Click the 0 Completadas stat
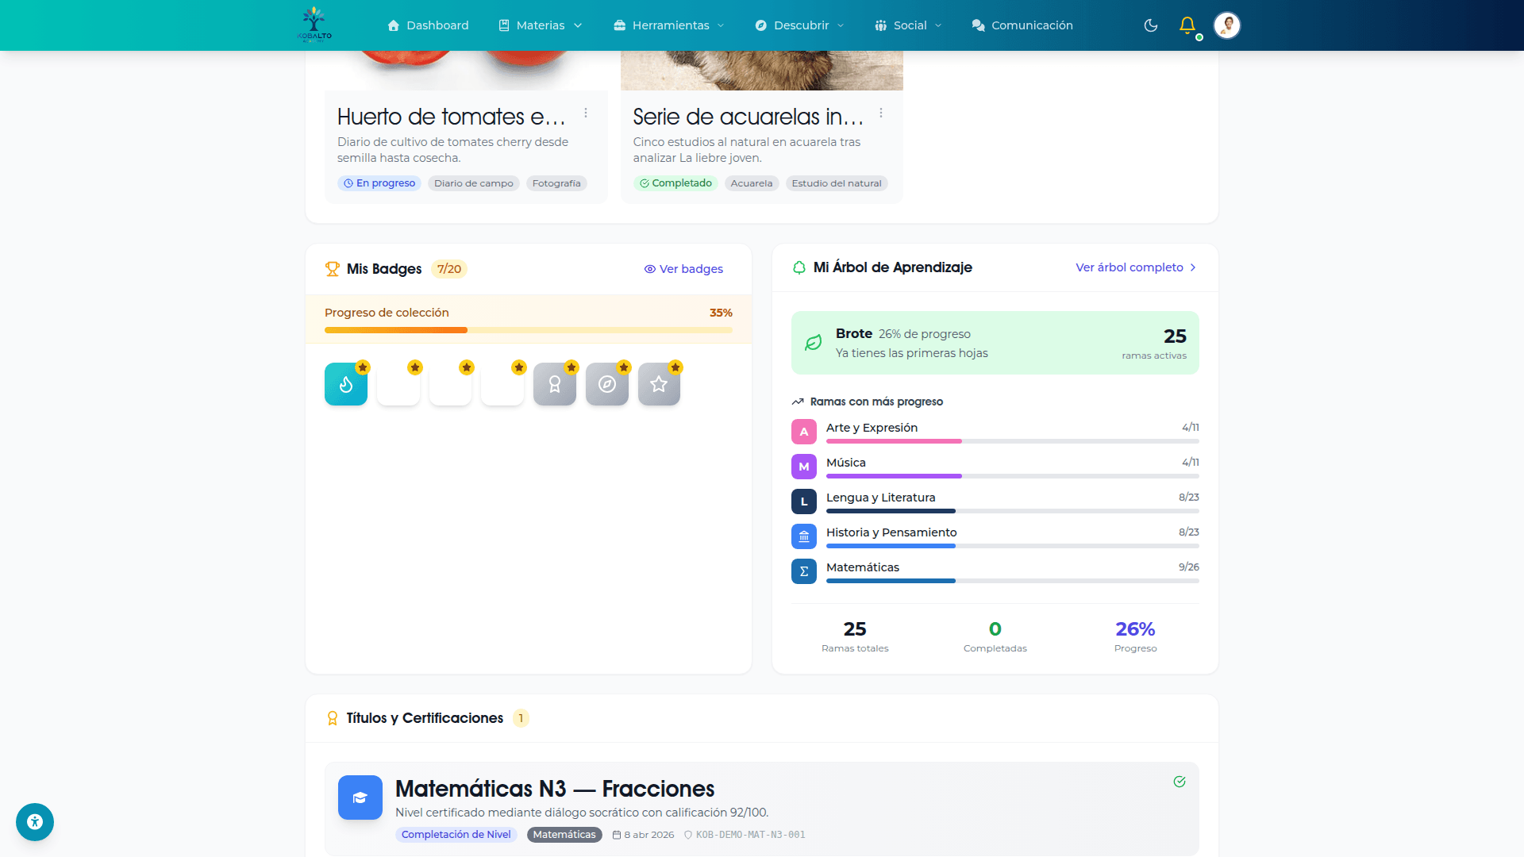Viewport: 1524px width, 857px height. [x=995, y=636]
